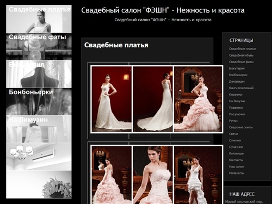View the bottom-row pink ball gown photo on left
This screenshot has height=204, width=272.
112,175
